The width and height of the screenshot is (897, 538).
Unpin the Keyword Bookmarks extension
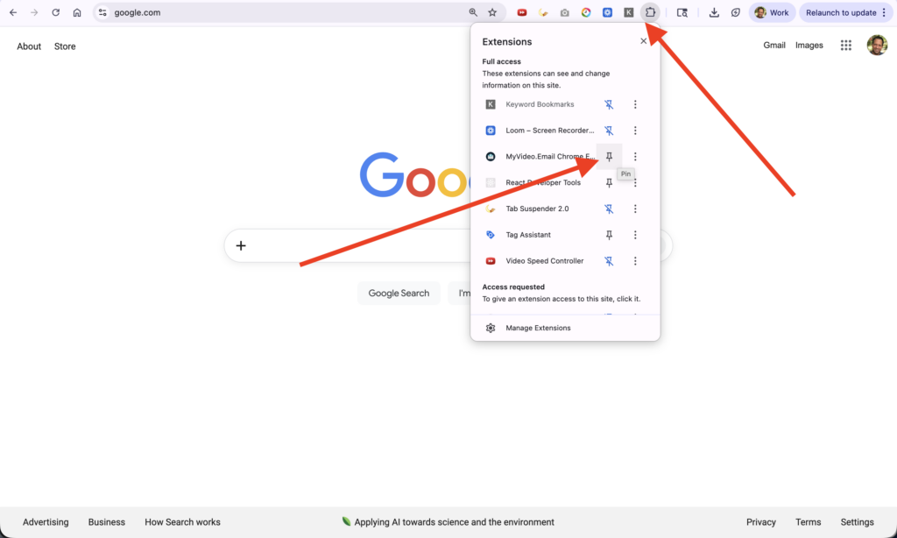pyautogui.click(x=609, y=104)
